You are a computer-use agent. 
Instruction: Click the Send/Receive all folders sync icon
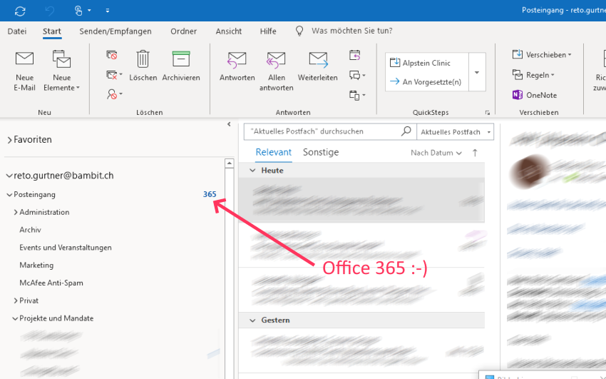tap(20, 11)
